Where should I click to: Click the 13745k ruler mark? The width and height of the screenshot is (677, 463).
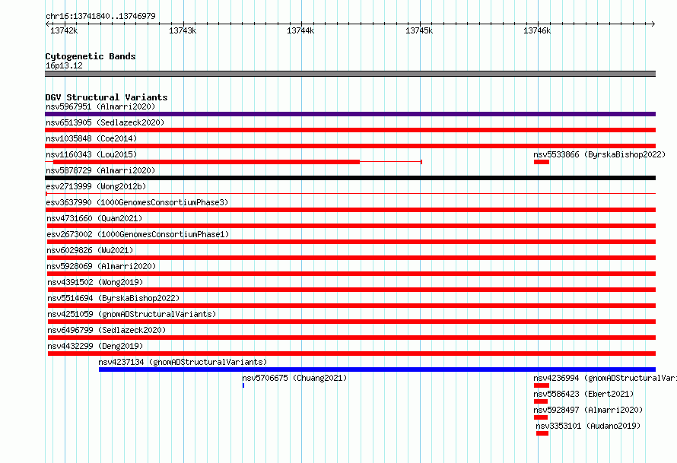[x=419, y=30]
